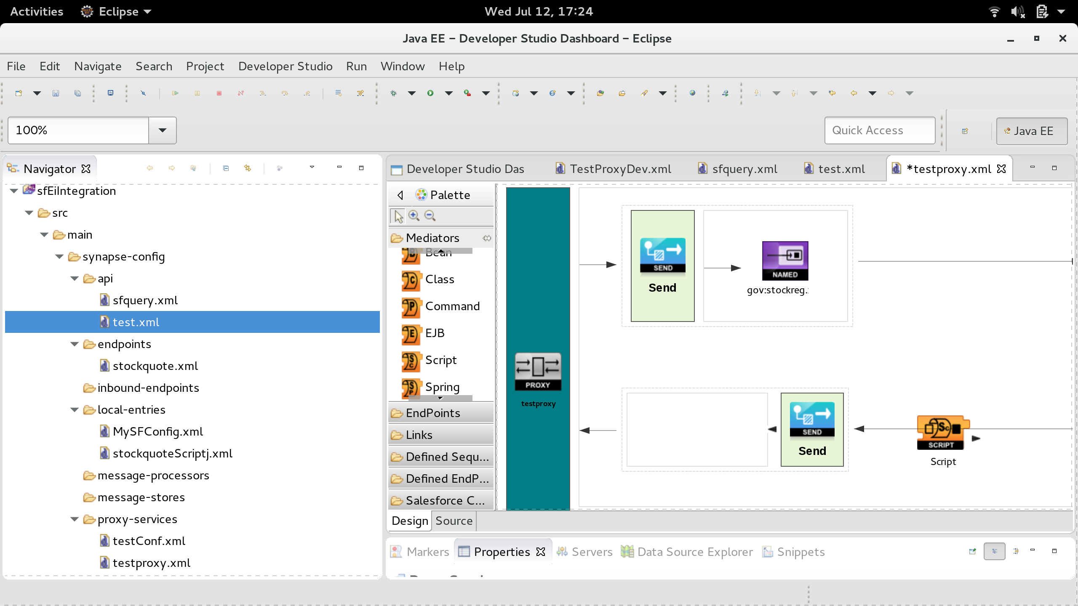
Task: Expand the EndPoints palette drawer
Action: point(432,413)
